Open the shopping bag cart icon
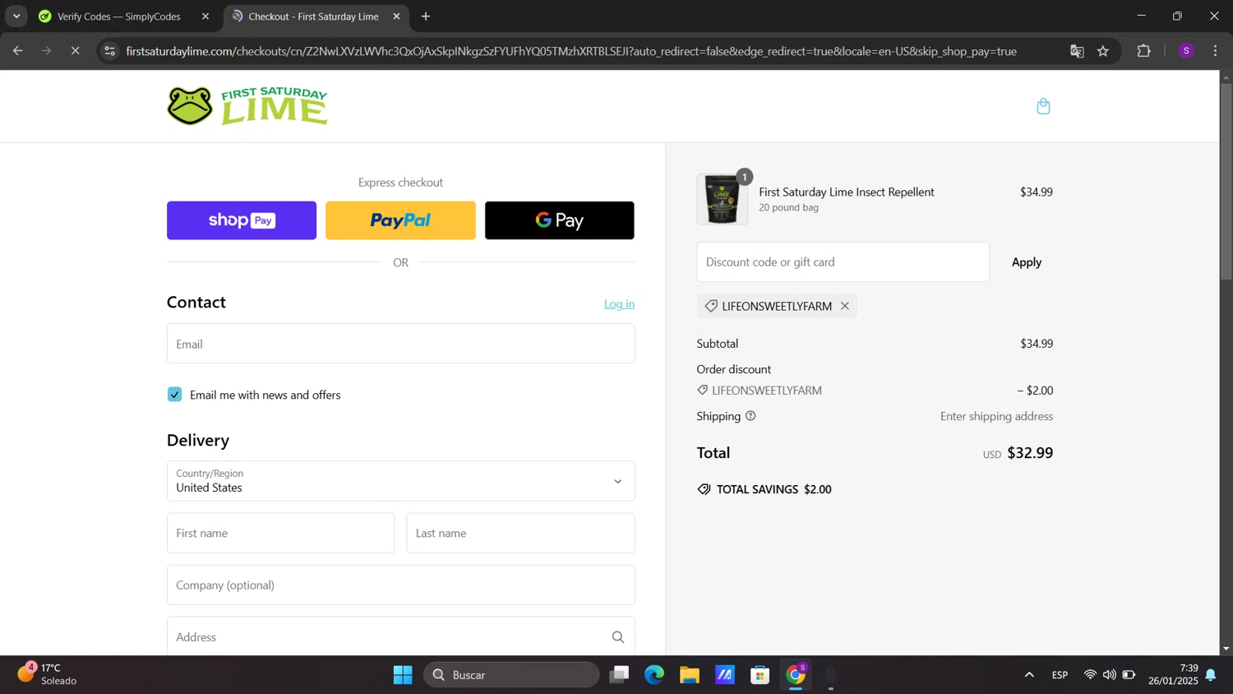The height and width of the screenshot is (694, 1233). 1043,106
